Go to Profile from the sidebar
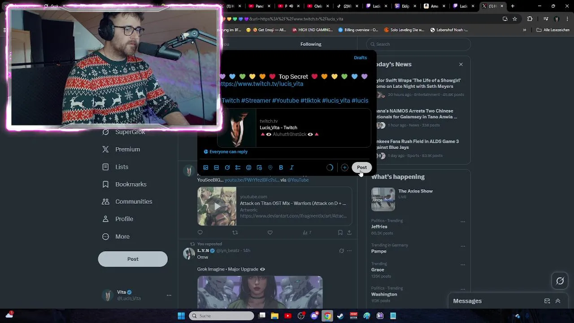The height and width of the screenshot is (323, 574). 117,219
